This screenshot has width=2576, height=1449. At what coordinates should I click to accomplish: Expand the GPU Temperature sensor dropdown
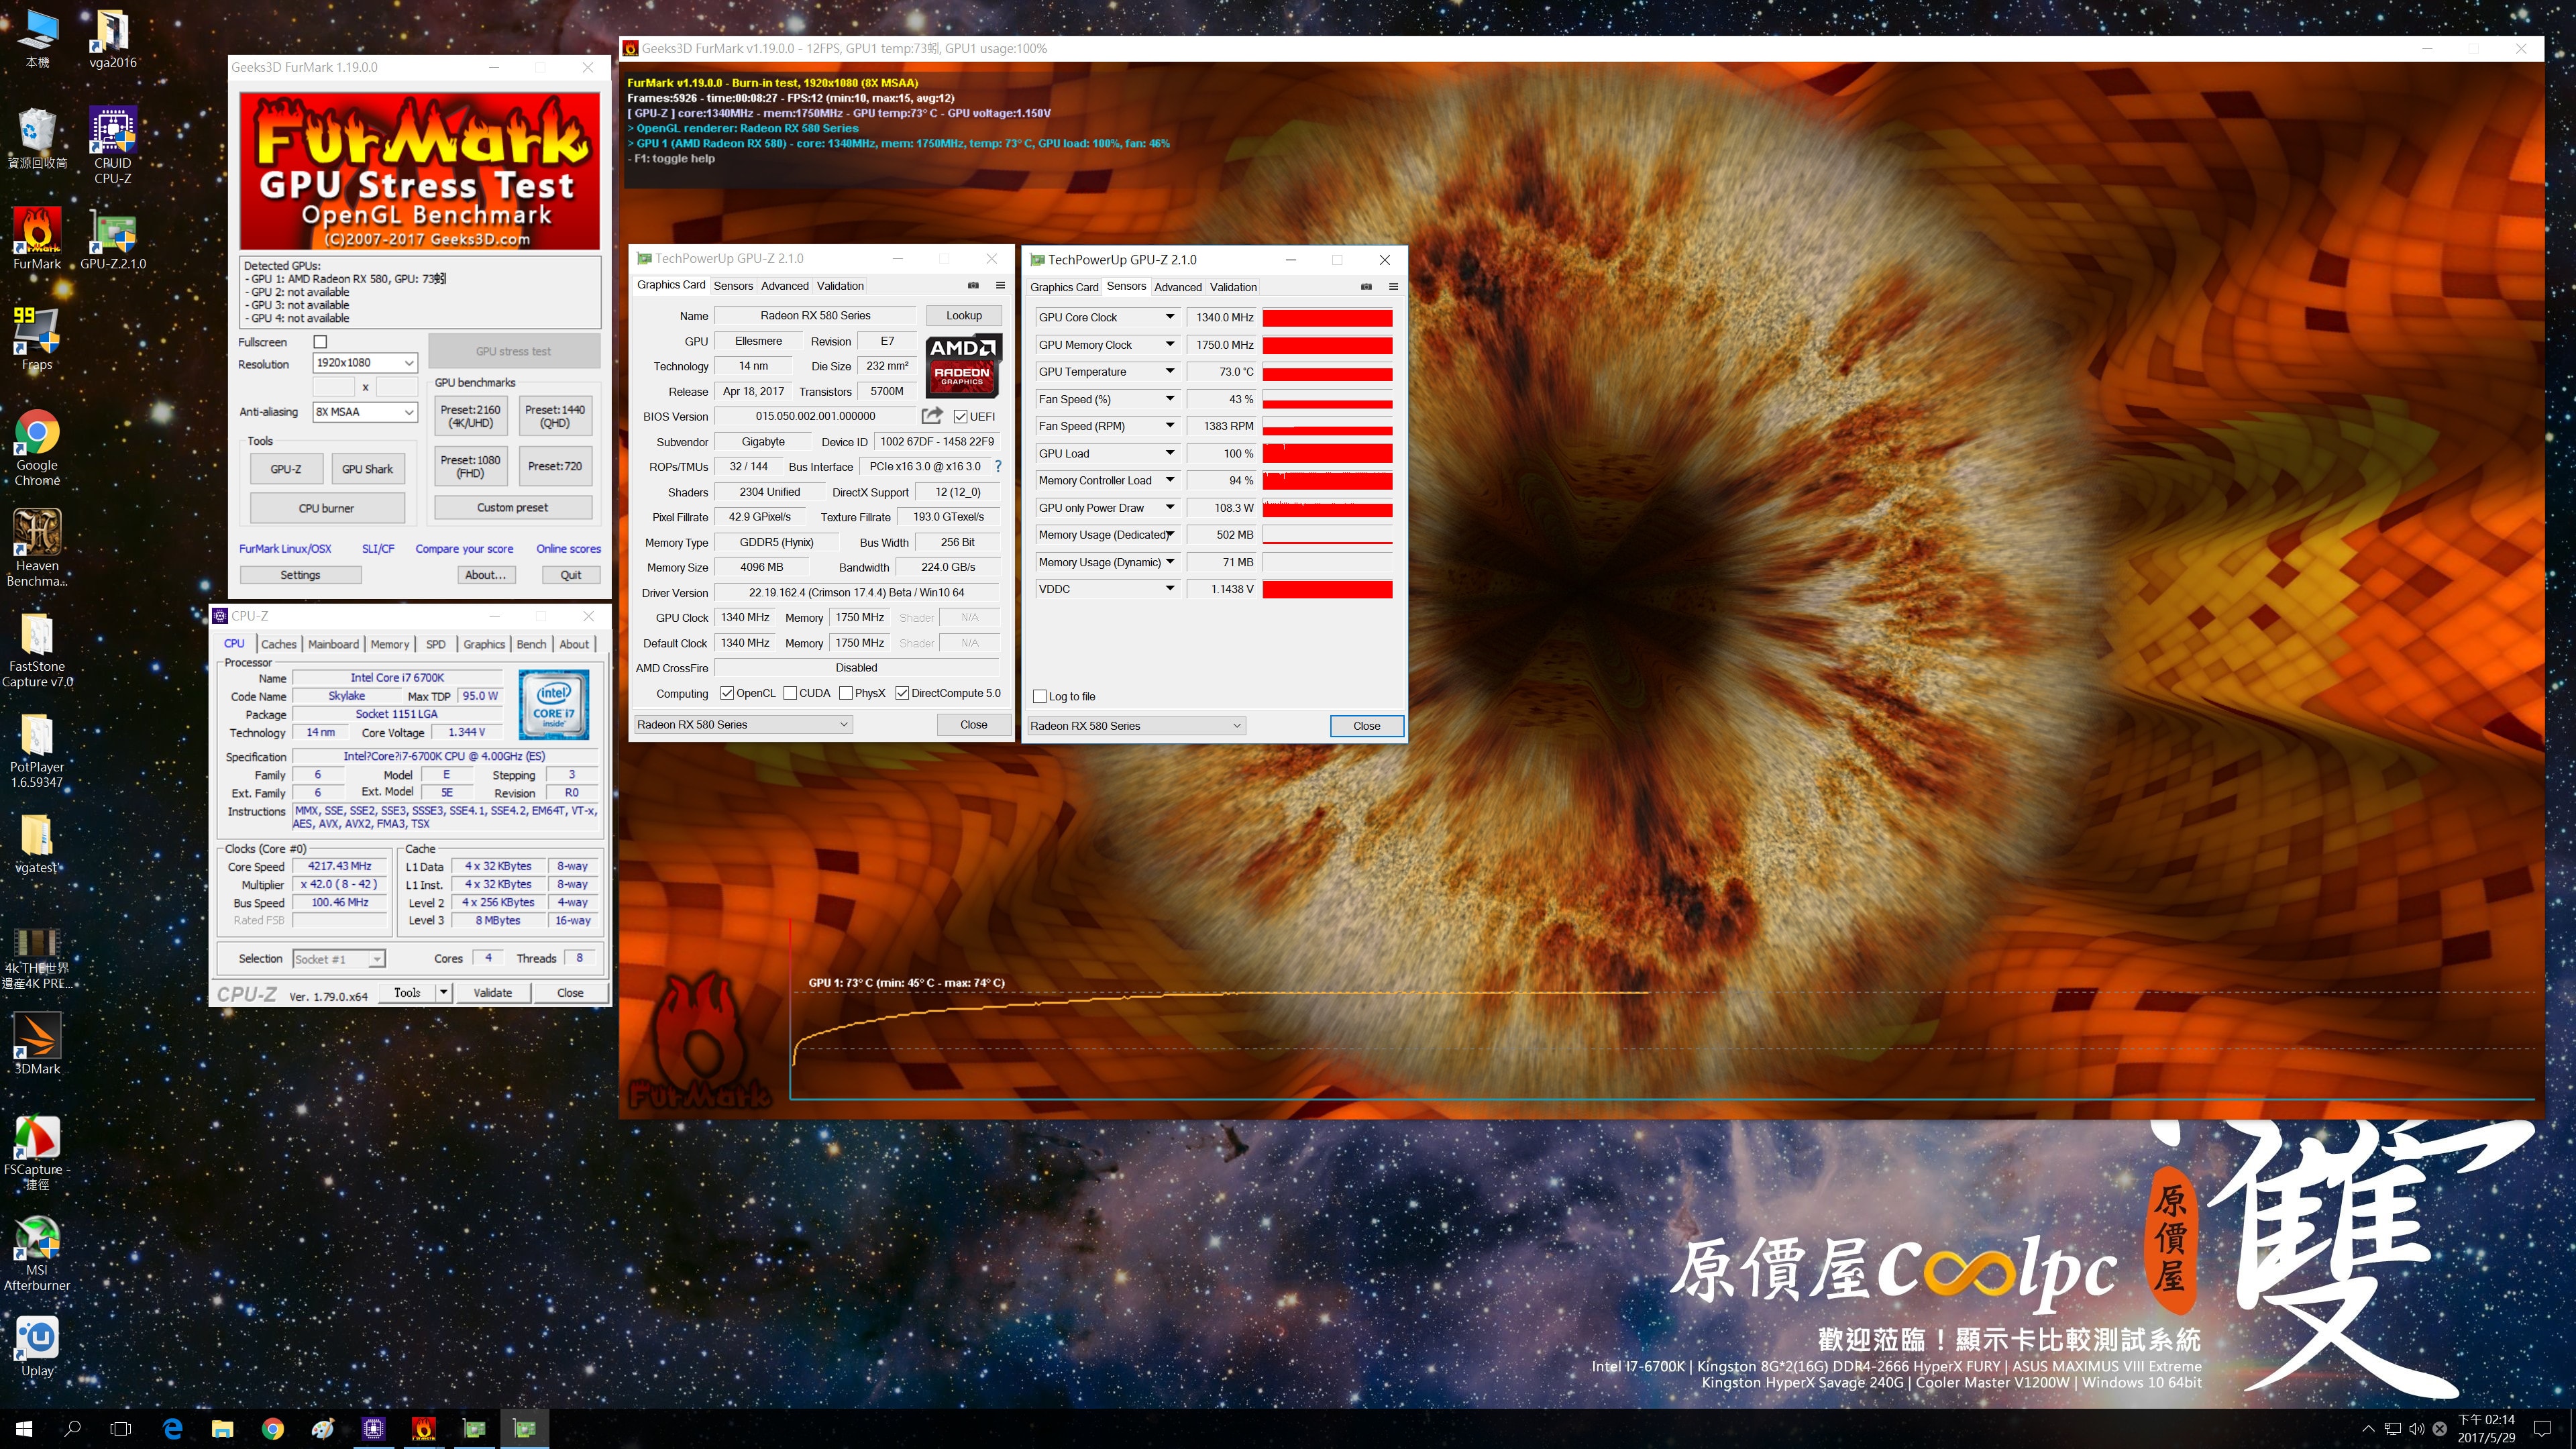[x=1169, y=371]
